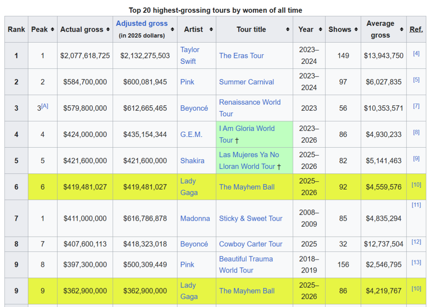Sort by Adjusted gross arrows

[x=173, y=29]
